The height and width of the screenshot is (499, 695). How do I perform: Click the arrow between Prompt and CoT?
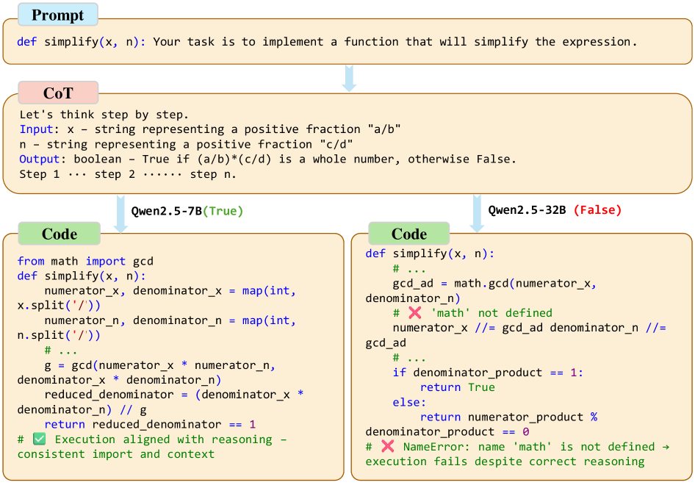coord(350,78)
